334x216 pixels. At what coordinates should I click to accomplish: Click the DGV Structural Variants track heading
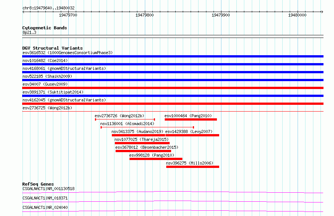click(53, 48)
